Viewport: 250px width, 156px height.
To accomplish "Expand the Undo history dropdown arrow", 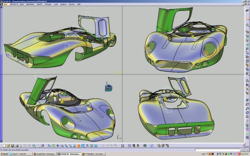I will click(36, 147).
